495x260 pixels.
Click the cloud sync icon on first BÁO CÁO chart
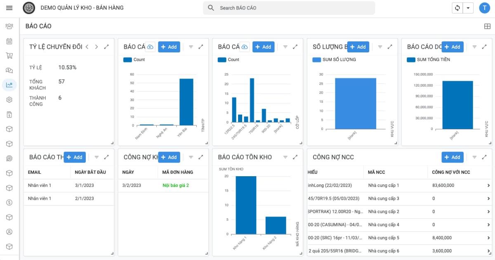tap(149, 47)
